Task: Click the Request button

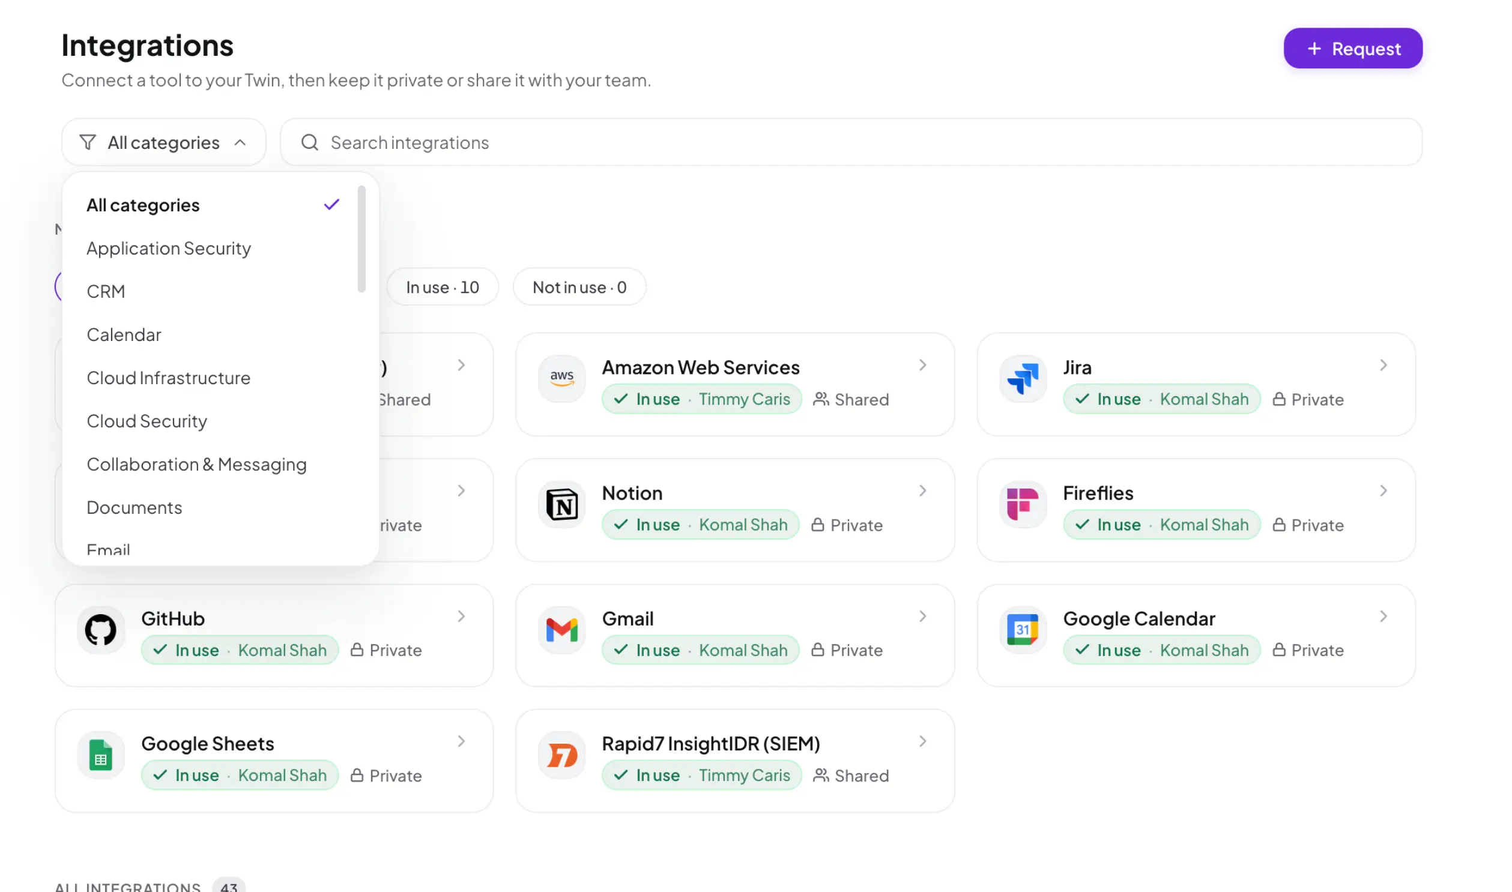Action: click(x=1353, y=49)
